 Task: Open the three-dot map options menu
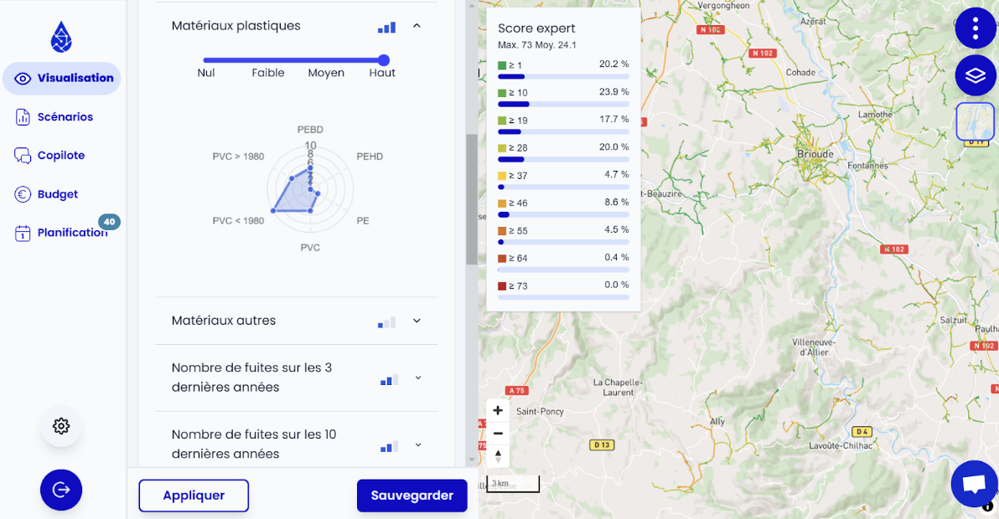pyautogui.click(x=975, y=28)
